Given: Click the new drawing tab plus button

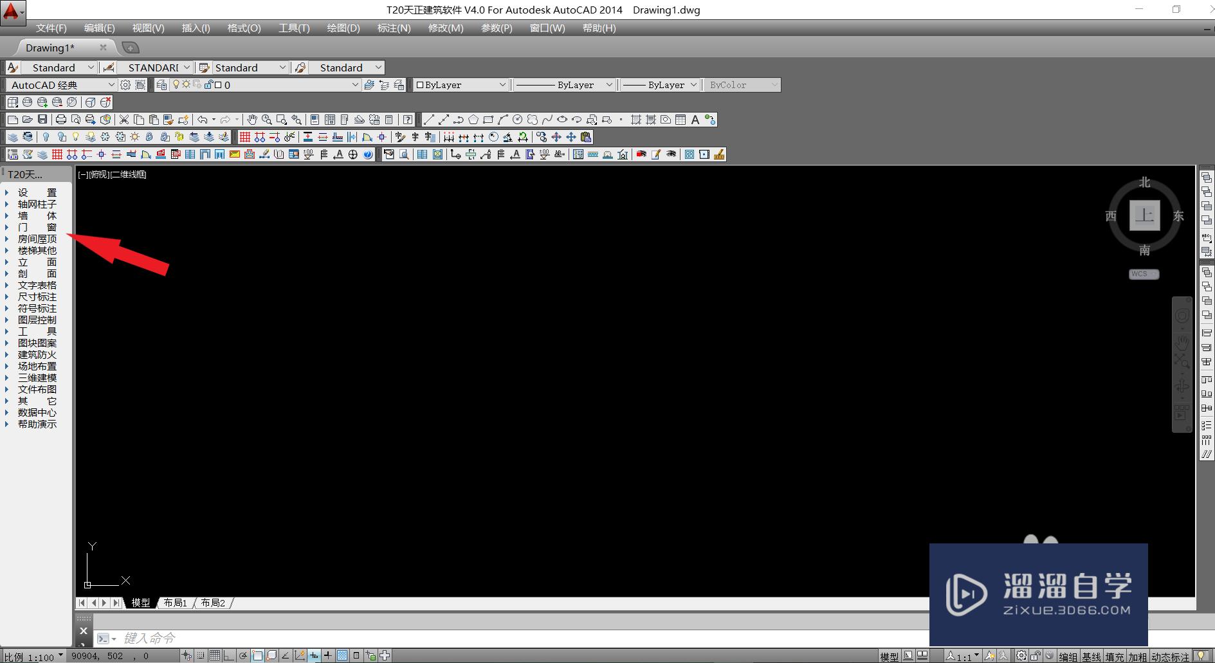Looking at the screenshot, I should (131, 48).
